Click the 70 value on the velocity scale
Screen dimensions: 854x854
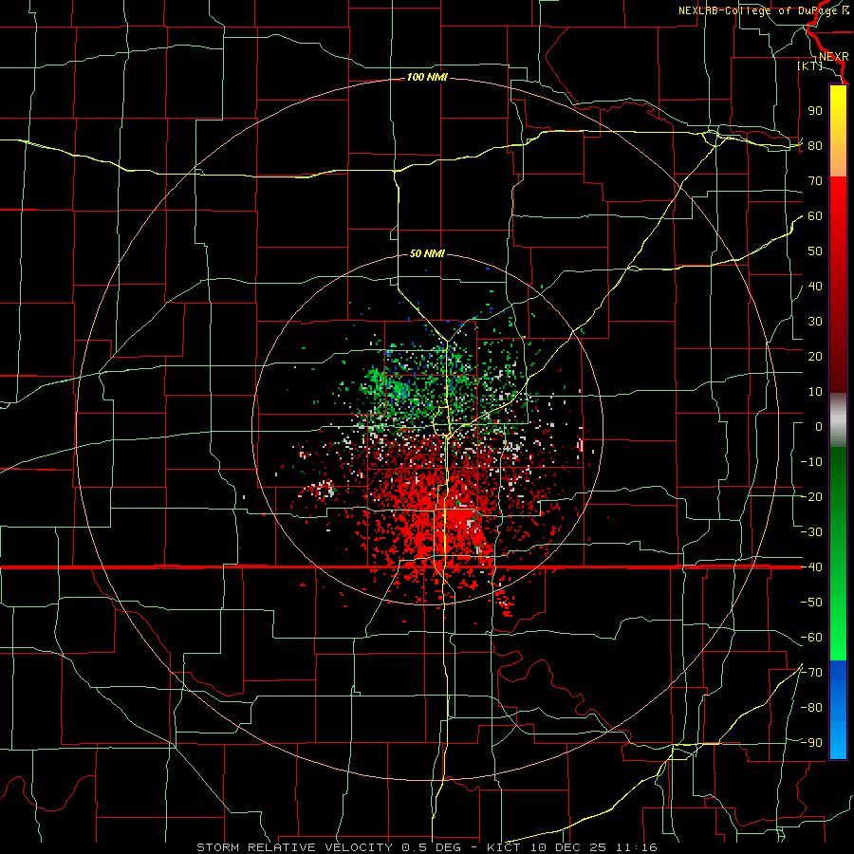(815, 181)
